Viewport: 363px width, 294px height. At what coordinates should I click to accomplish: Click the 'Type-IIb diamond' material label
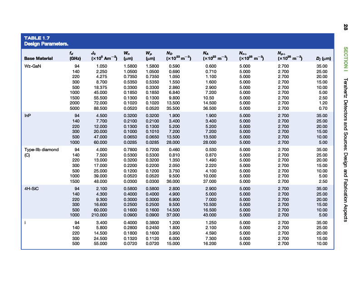[41, 149]
